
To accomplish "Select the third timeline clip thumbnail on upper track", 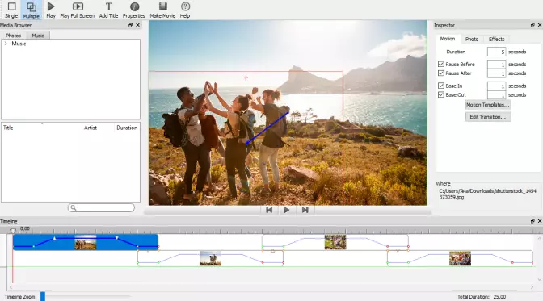I will [x=335, y=242].
